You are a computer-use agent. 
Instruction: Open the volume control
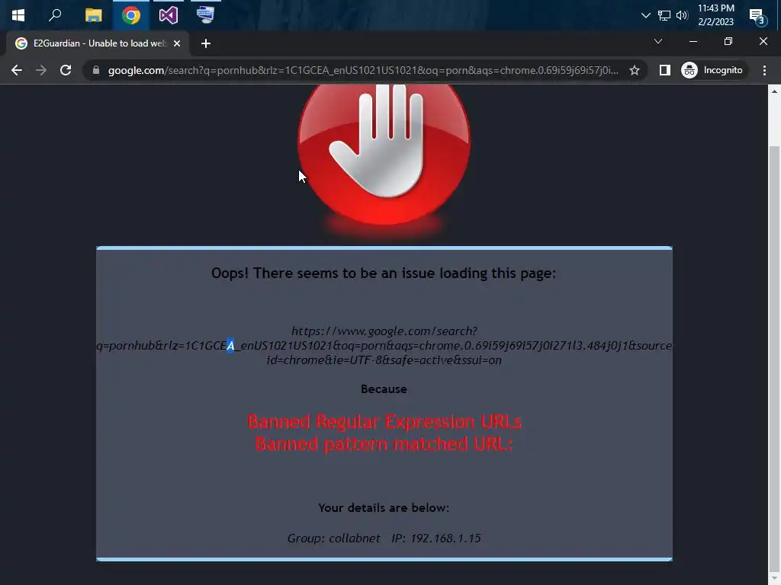coord(682,15)
